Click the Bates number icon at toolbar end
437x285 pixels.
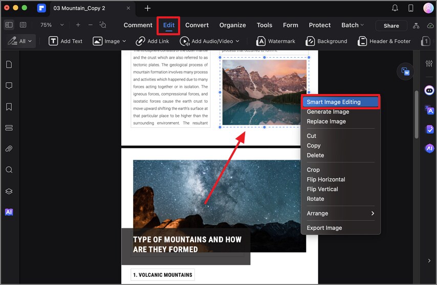coord(426,41)
